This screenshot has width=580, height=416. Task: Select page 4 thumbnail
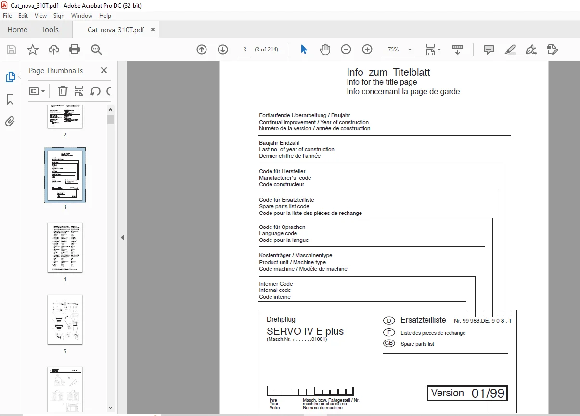pyautogui.click(x=65, y=247)
